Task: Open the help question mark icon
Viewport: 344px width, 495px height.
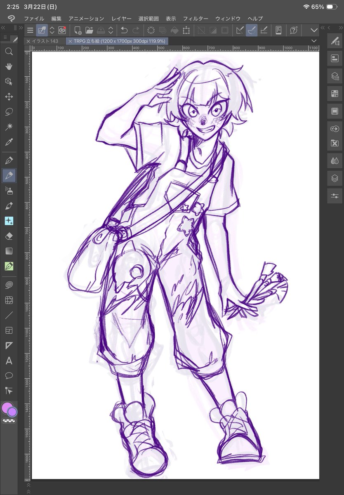Action: 294,30
